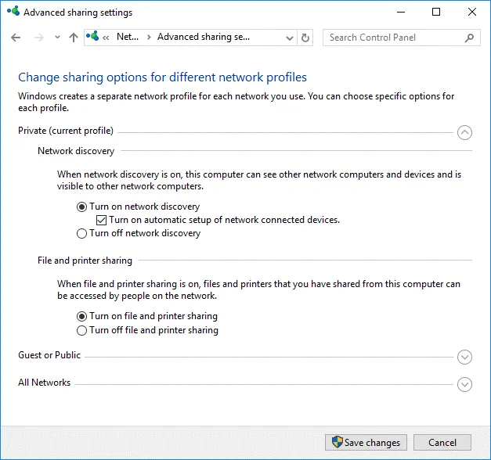Select Turn off network discovery

click(x=81, y=233)
